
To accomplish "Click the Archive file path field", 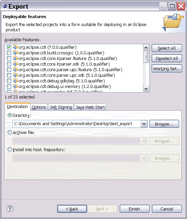I will (77, 141).
